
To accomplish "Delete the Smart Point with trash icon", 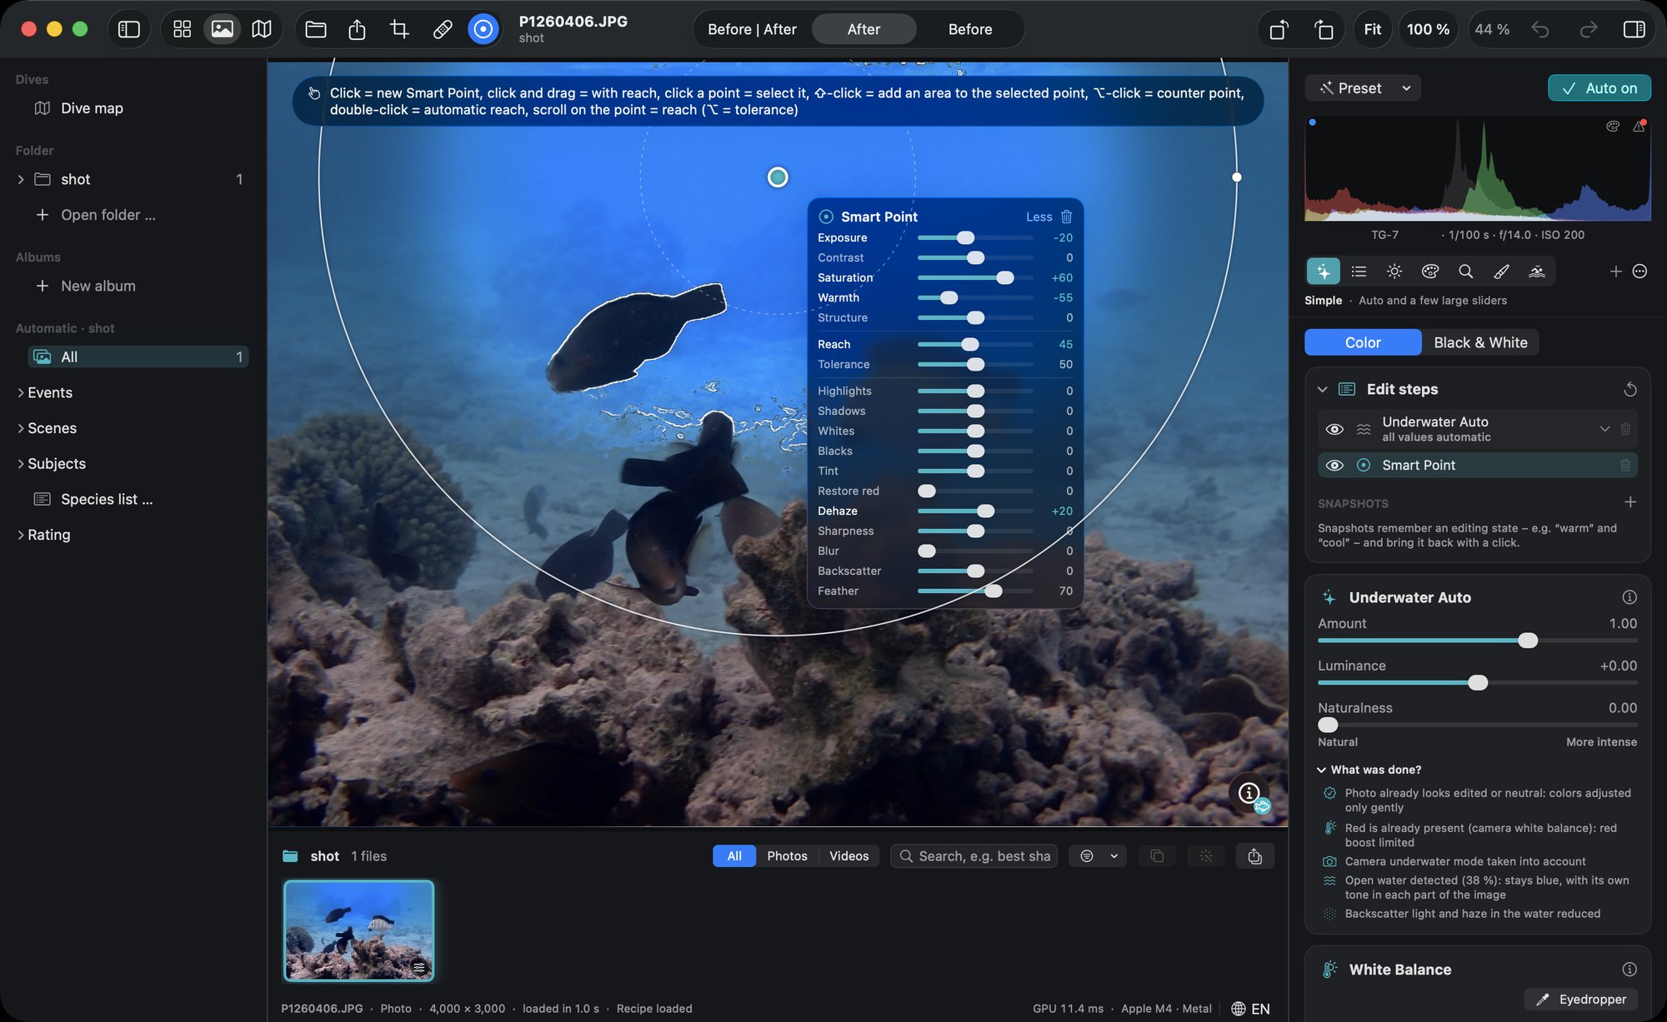I will [x=1067, y=217].
